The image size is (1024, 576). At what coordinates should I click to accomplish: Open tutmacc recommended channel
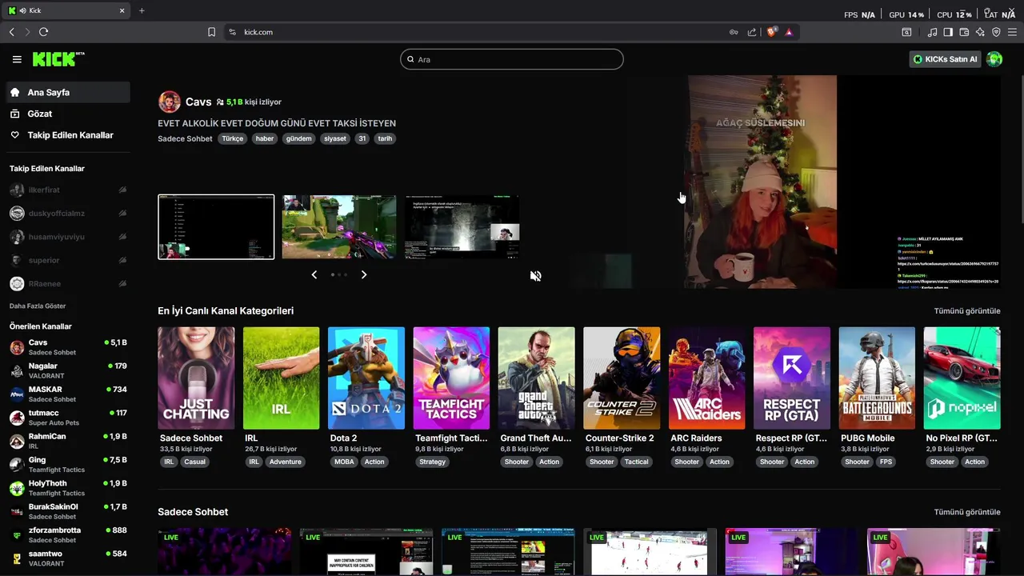67,418
